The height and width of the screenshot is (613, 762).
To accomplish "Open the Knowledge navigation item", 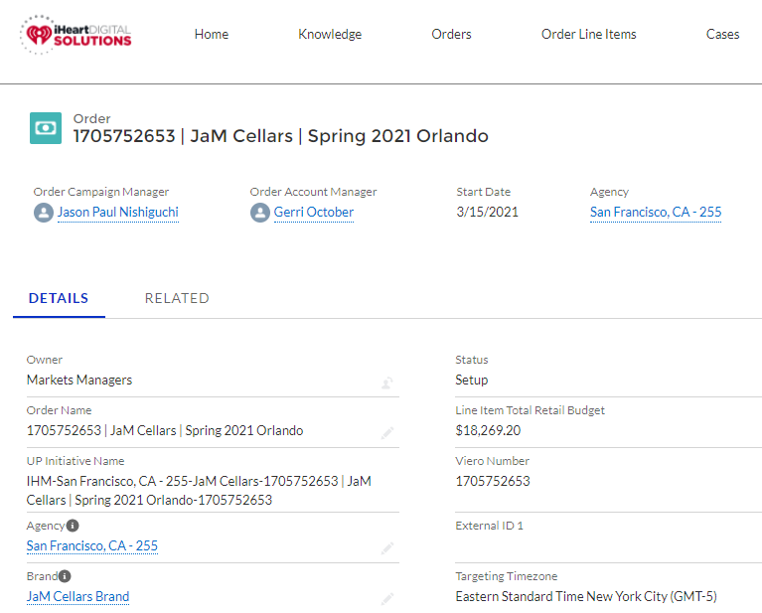I will (330, 34).
